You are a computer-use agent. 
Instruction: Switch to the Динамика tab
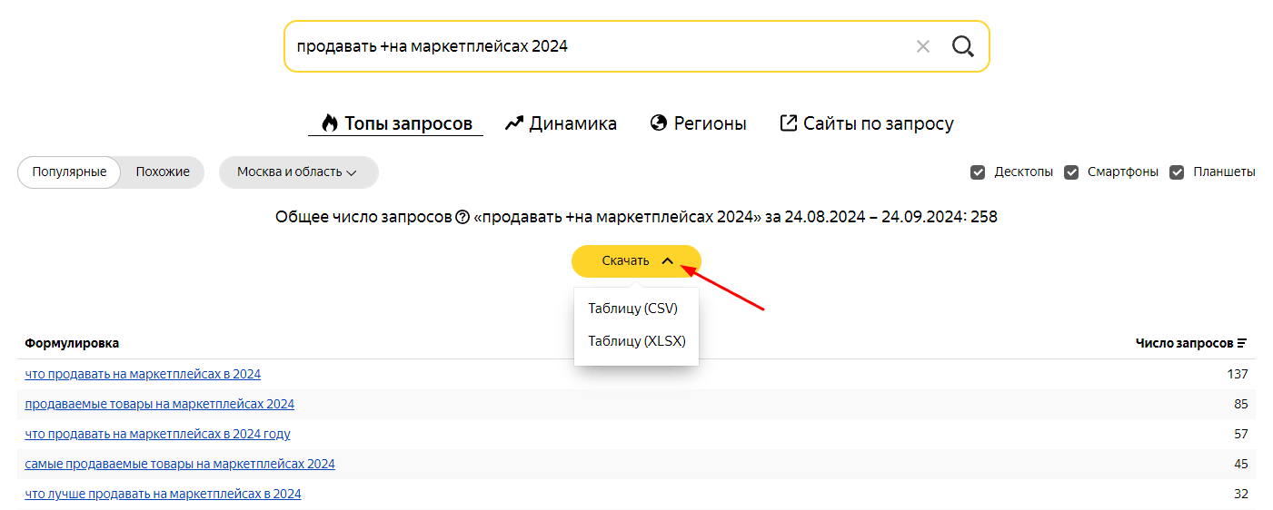(x=561, y=123)
